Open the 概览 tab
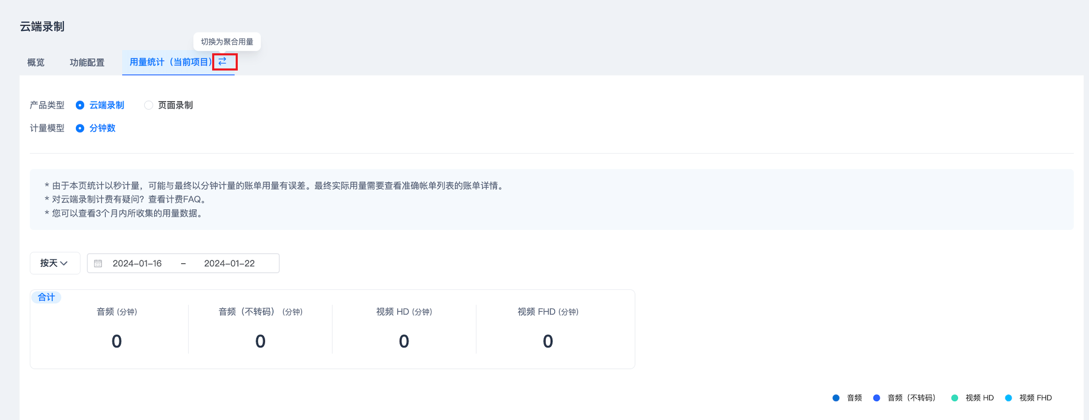 pyautogui.click(x=36, y=63)
